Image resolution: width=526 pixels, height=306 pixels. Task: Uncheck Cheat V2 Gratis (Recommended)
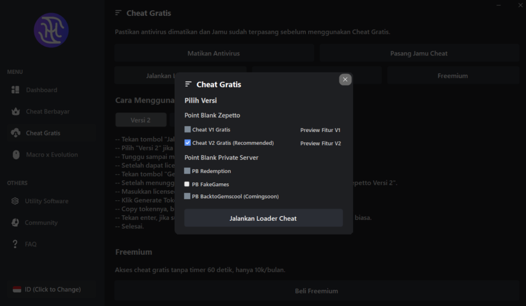pos(187,143)
